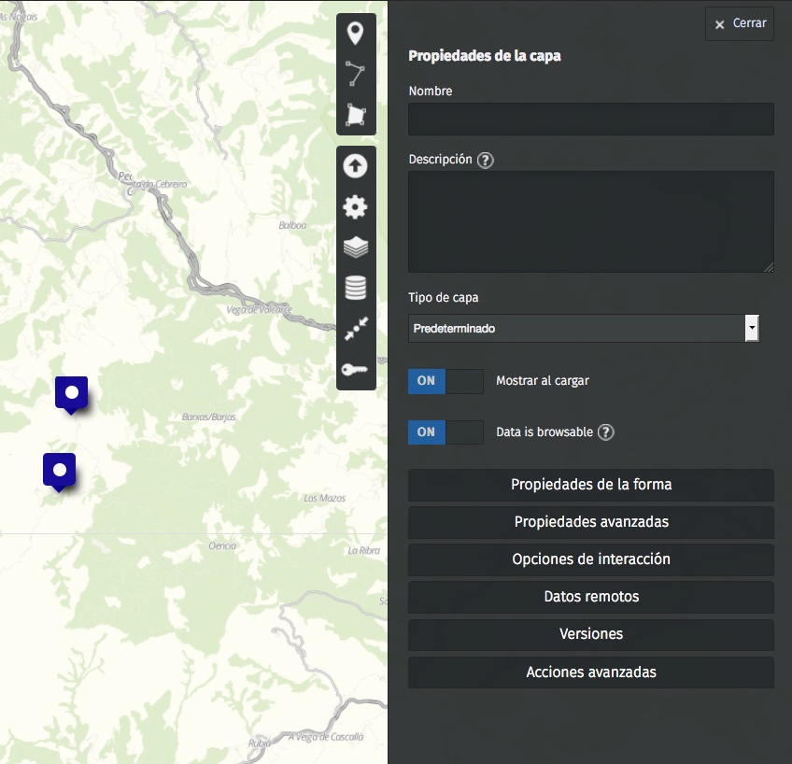Select the draw polygon tool
The width and height of the screenshot is (792, 764).
356,115
